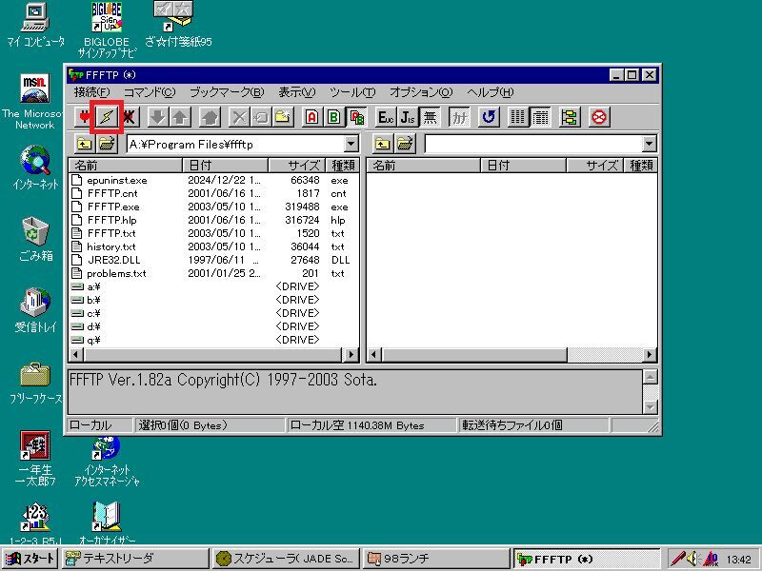Expand the empty remote path dropdown
Screen dimensions: 762x571
pyautogui.click(x=649, y=145)
